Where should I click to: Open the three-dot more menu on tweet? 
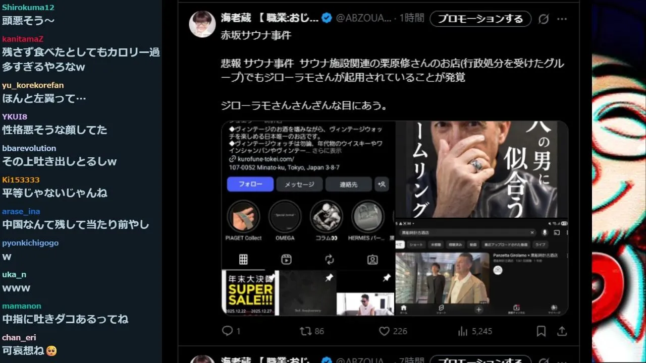(562, 19)
